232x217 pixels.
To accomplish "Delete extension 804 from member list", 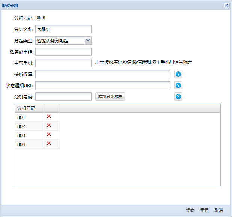I will 49,144.
